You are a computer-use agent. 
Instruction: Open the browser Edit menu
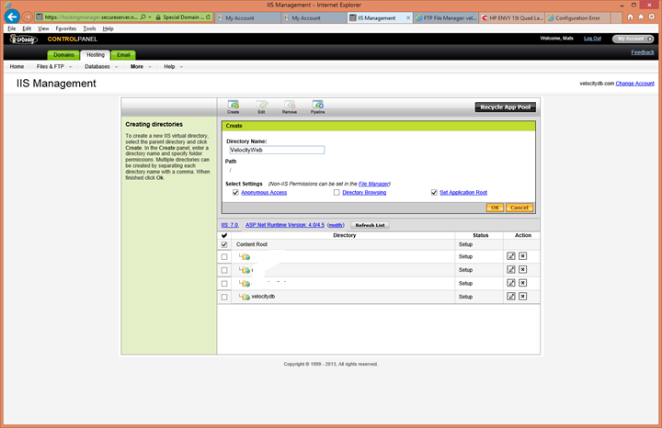point(27,28)
